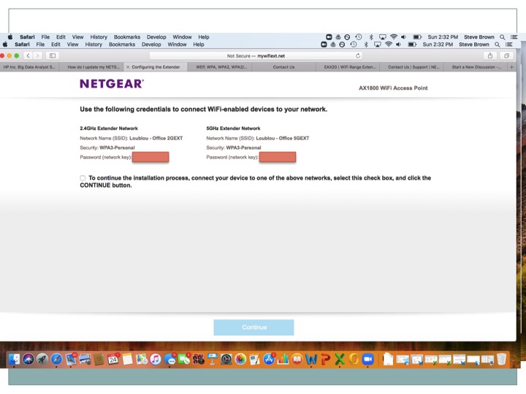Viewport: 526px width, 394px height.
Task: Open Messages from the Dock
Action: (x=170, y=360)
